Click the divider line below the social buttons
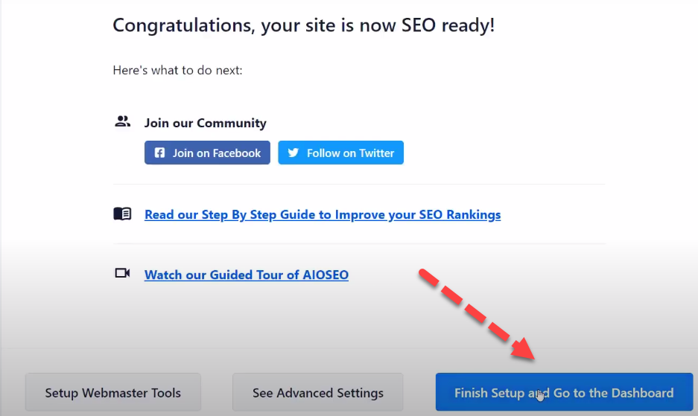Viewport: 698px width, 416px height. tap(359, 184)
